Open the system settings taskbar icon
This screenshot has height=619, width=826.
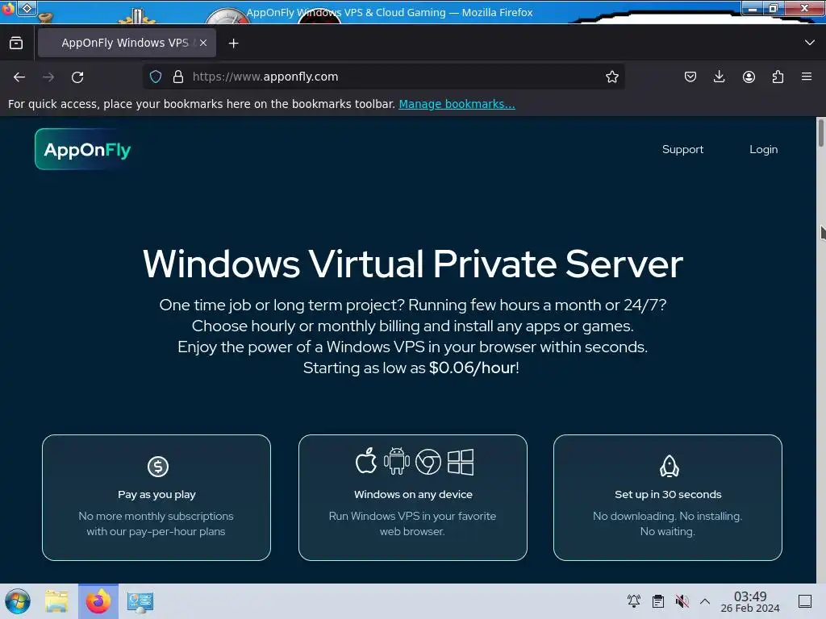point(140,601)
